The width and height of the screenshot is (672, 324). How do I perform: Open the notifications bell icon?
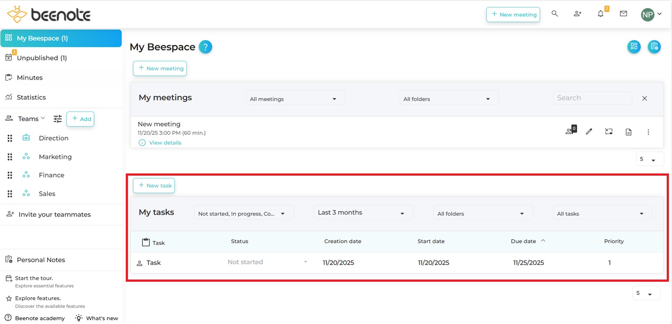(x=601, y=14)
